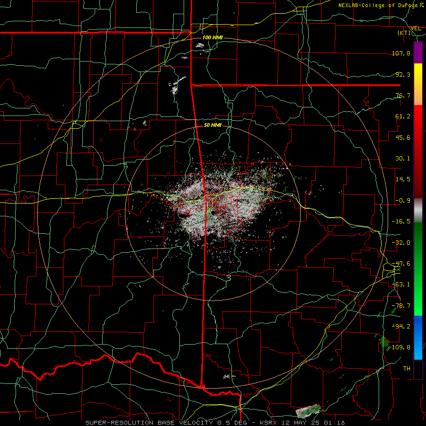
Task: Click the 30.1 scale value
Action: (x=403, y=159)
